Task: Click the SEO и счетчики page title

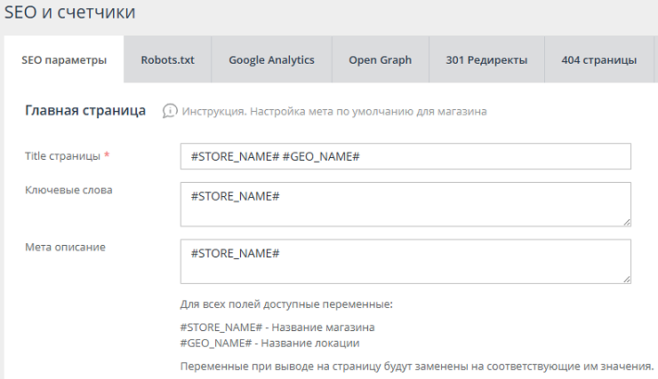Action: coord(70,13)
